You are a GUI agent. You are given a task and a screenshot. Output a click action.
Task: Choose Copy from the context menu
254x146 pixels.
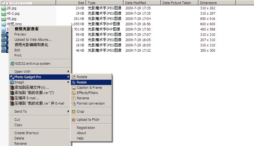(x=18, y=125)
